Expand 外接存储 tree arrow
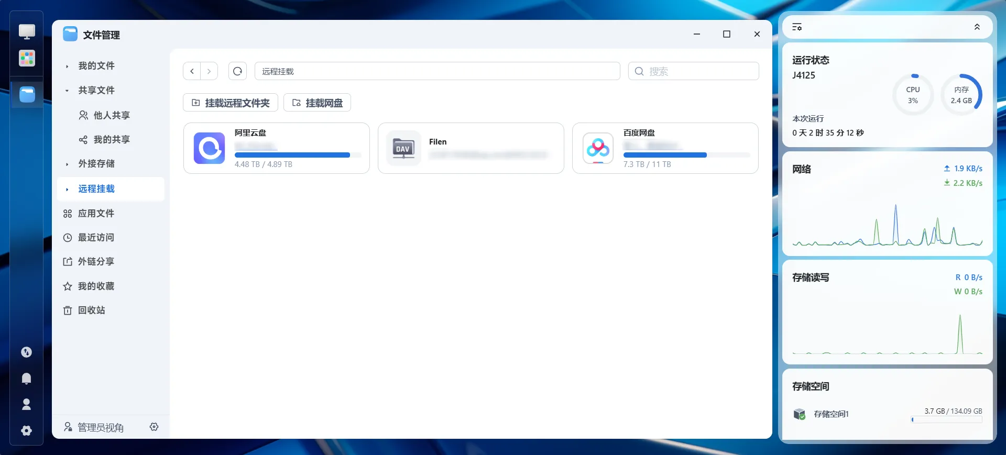The height and width of the screenshot is (455, 1006). click(x=67, y=164)
